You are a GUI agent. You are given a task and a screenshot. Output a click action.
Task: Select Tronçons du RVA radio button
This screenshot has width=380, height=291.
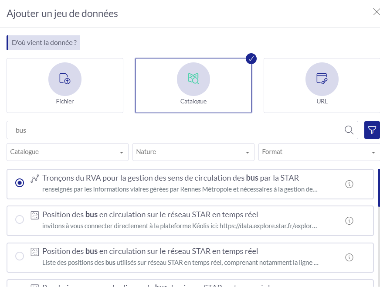tap(19, 183)
